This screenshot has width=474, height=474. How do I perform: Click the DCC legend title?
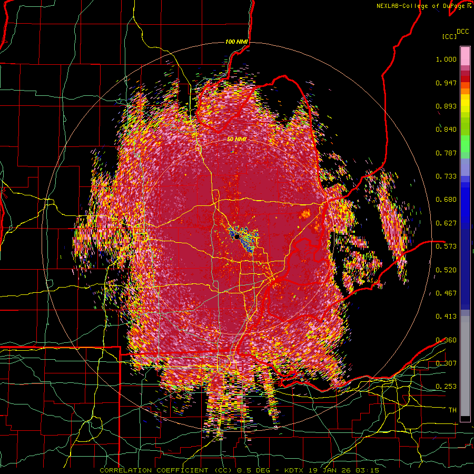(x=463, y=32)
